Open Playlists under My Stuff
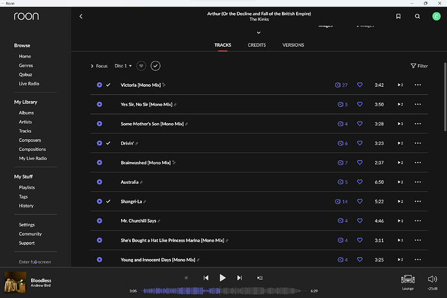 click(27, 188)
